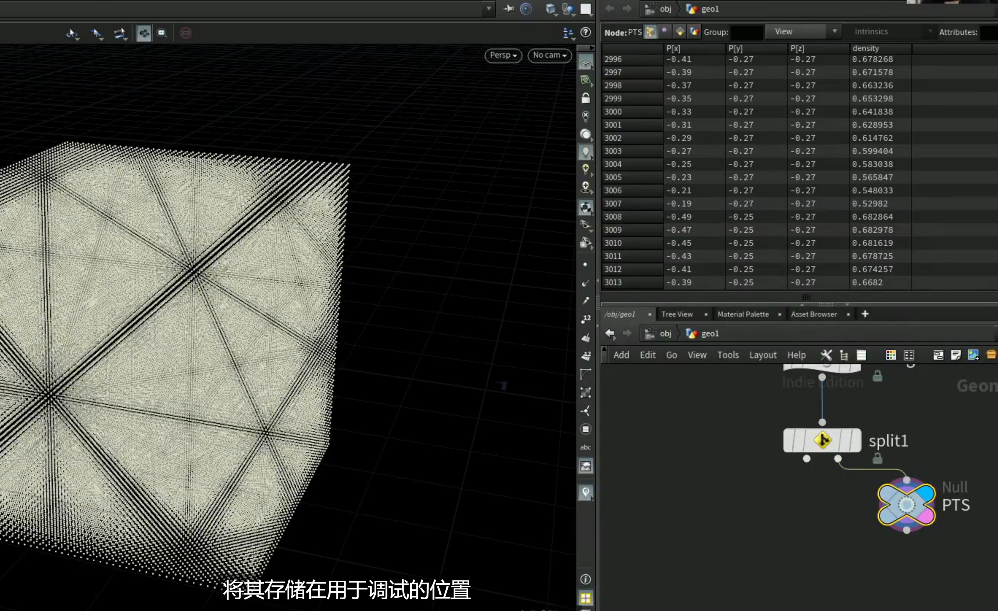Click the wrench icon in network toolbar
Viewport: 998px width, 611px height.
826,355
